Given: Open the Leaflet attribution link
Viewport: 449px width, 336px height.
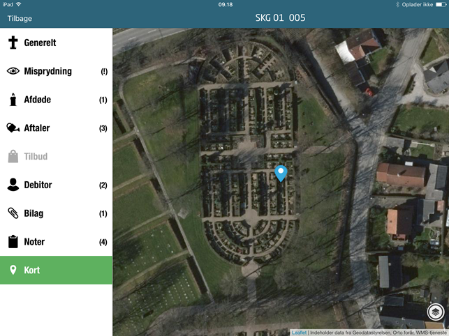Looking at the screenshot, I should click(x=300, y=333).
